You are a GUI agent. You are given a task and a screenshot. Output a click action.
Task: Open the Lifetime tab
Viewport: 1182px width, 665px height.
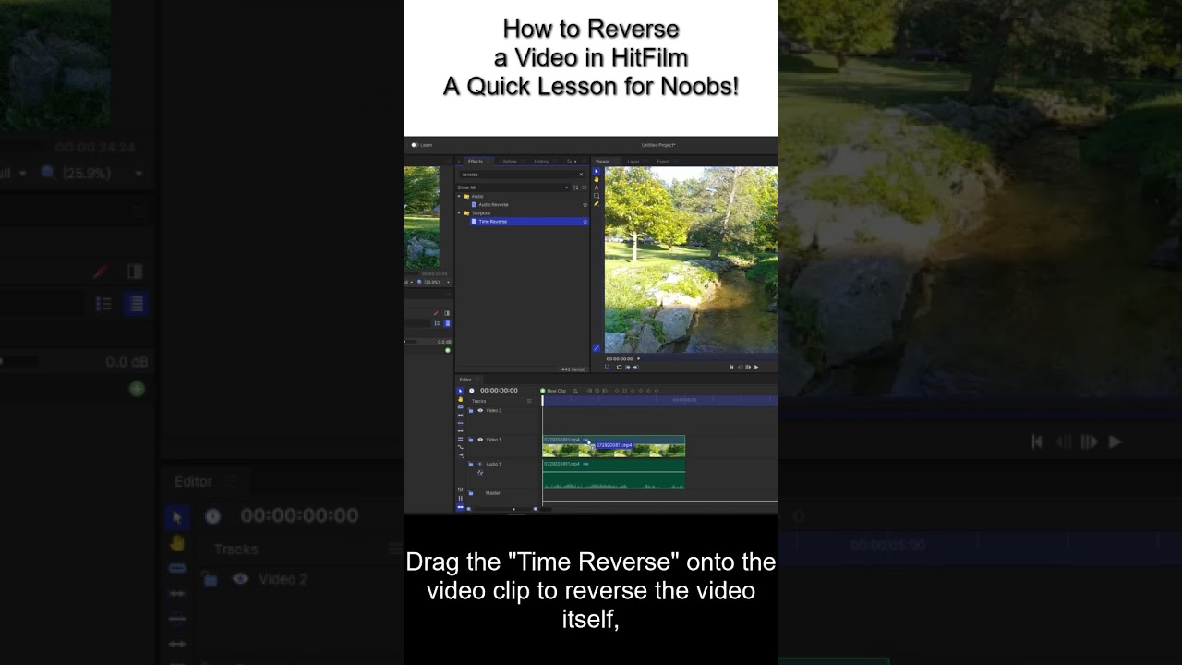pos(508,162)
